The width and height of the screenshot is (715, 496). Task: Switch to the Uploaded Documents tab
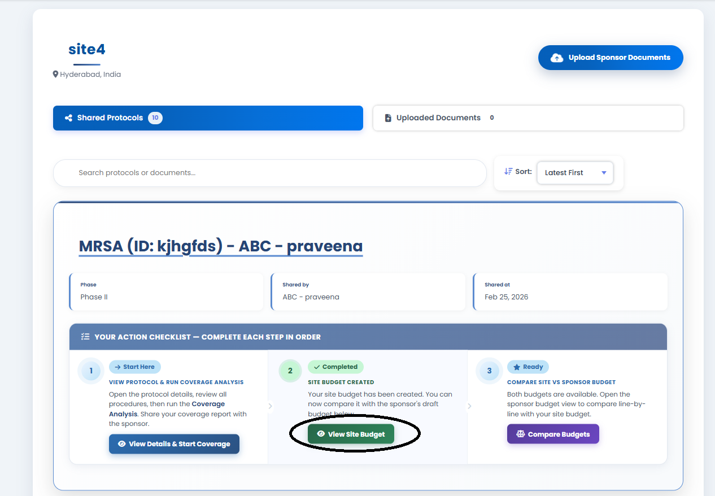(527, 118)
